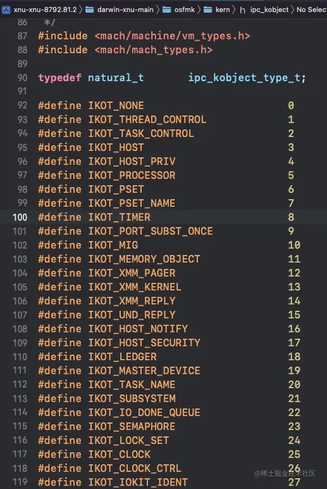Viewport: 327px width, 489px height.
Task: Click IKOT_TASK_NAME macro name
Action: coord(132,384)
